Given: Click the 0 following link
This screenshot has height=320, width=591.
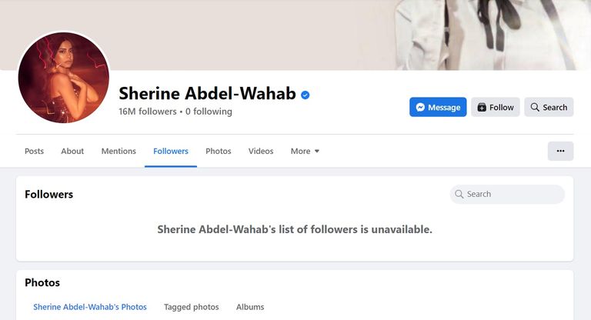Looking at the screenshot, I should coord(209,112).
